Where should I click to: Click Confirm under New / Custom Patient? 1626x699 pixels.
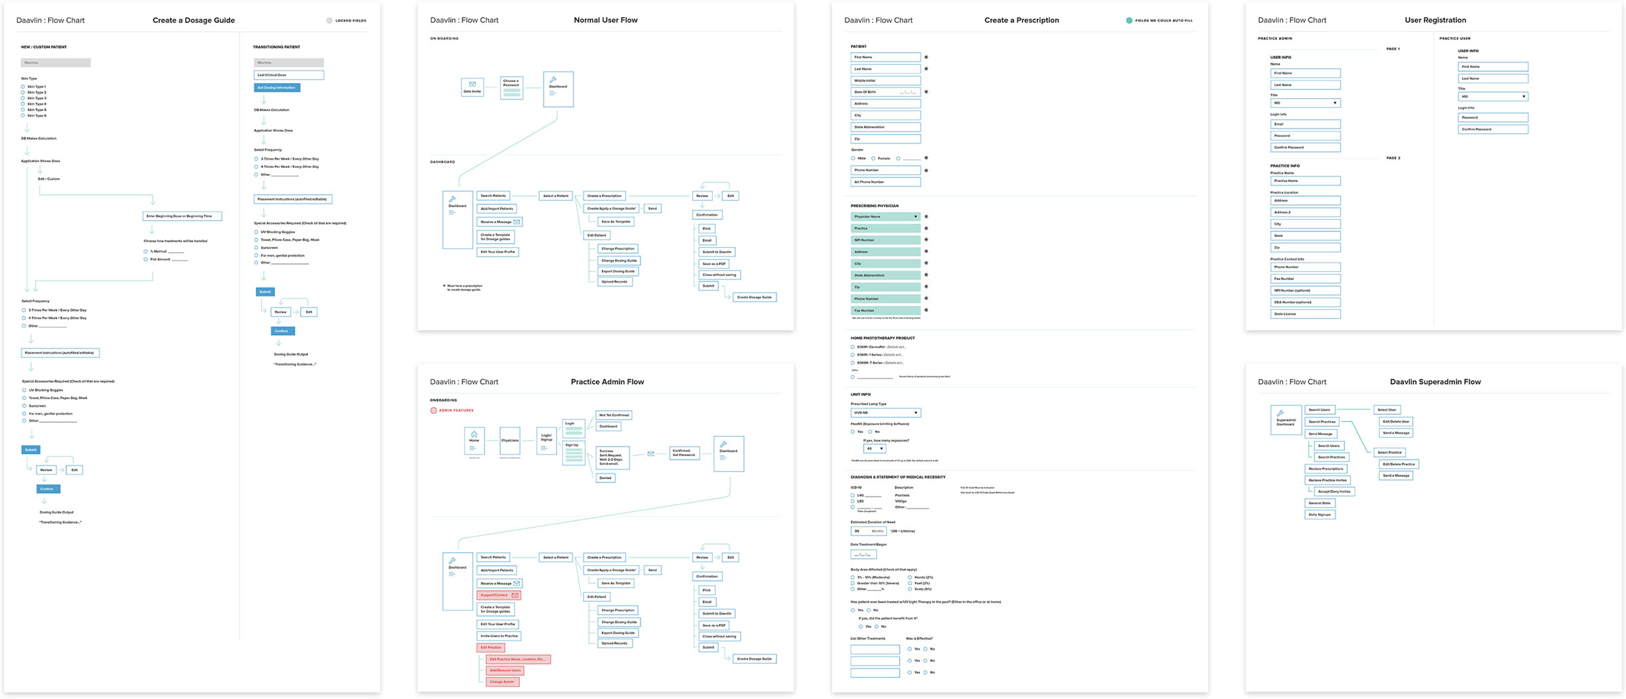tap(48, 489)
